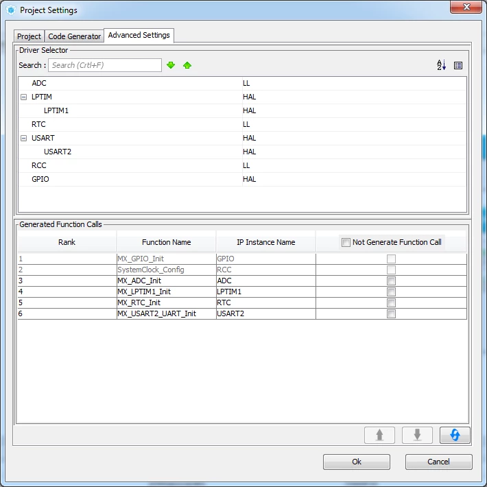This screenshot has width=487, height=487.
Task: Click the green search-previous up arrow
Action: [187, 65]
